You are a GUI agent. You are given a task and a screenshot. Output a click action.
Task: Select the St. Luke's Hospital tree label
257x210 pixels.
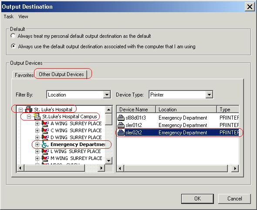point(53,110)
